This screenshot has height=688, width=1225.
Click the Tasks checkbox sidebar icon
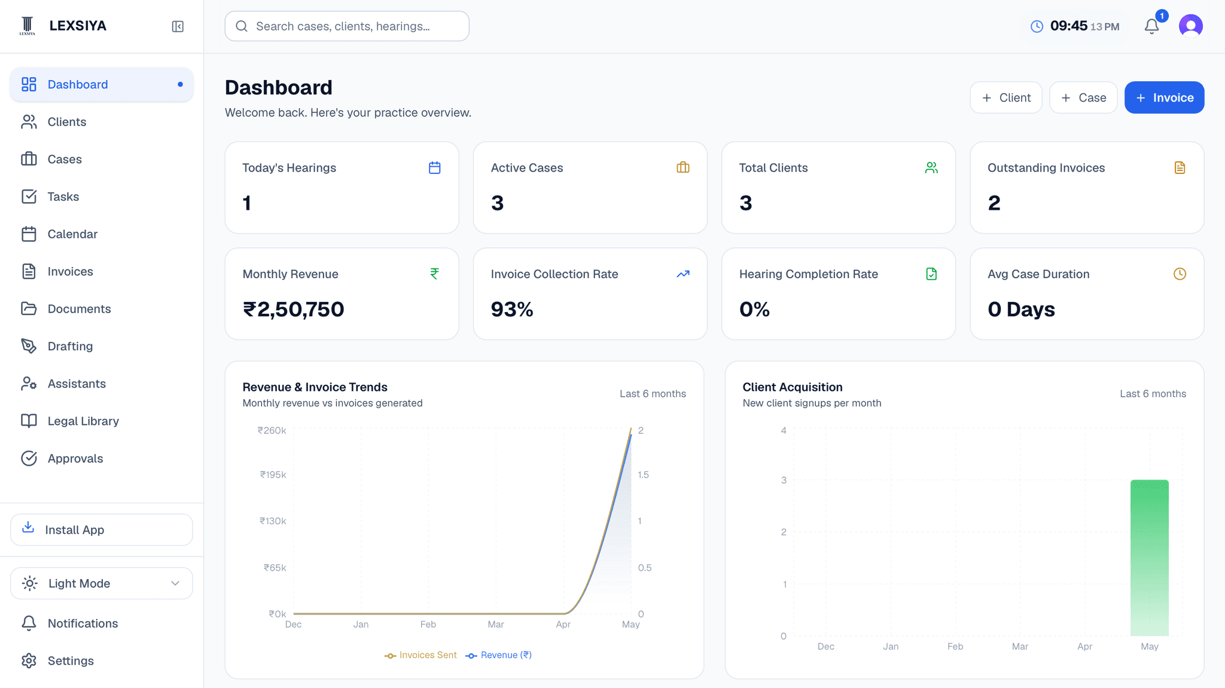pyautogui.click(x=29, y=197)
